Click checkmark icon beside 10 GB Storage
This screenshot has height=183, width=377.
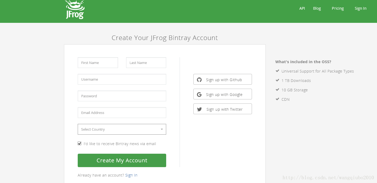(277, 90)
